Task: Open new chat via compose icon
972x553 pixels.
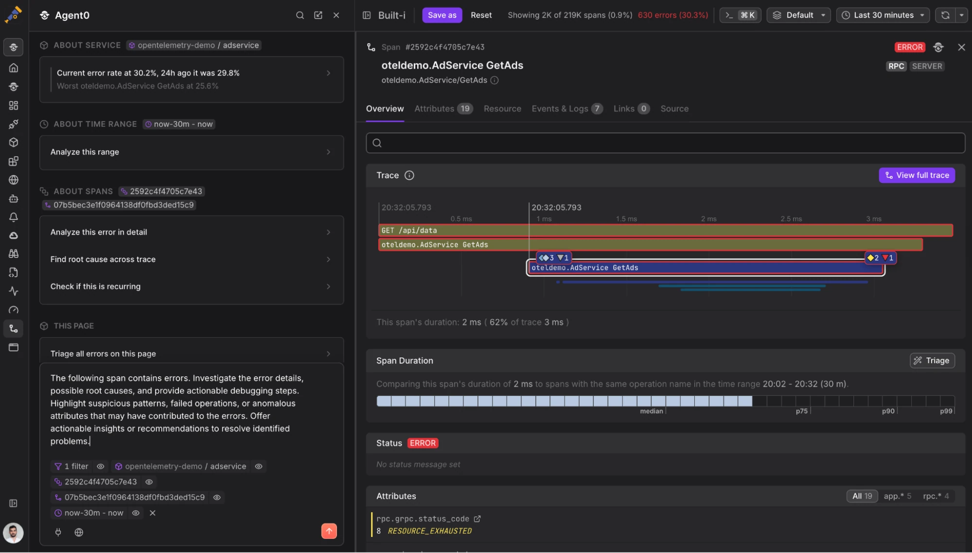Action: point(318,15)
